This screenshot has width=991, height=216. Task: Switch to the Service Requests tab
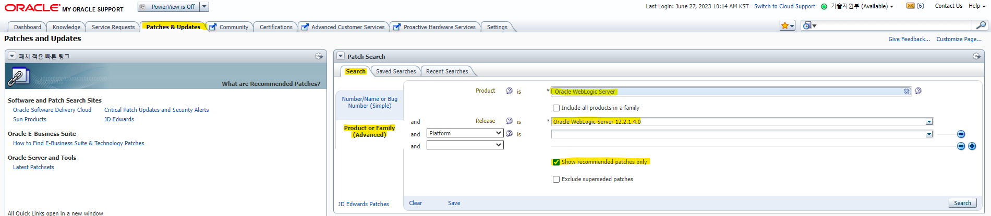pyautogui.click(x=113, y=27)
